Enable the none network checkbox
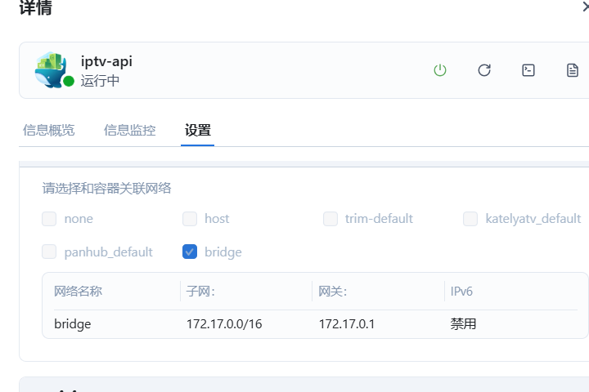 pos(50,219)
